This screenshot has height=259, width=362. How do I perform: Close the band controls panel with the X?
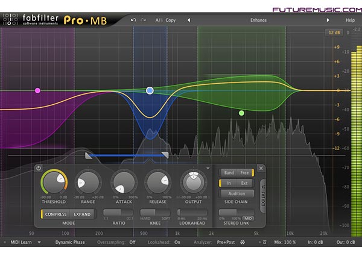point(261,168)
